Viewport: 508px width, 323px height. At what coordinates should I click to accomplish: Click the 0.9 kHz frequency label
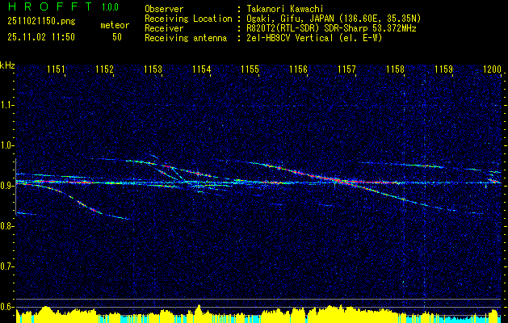click(6, 186)
